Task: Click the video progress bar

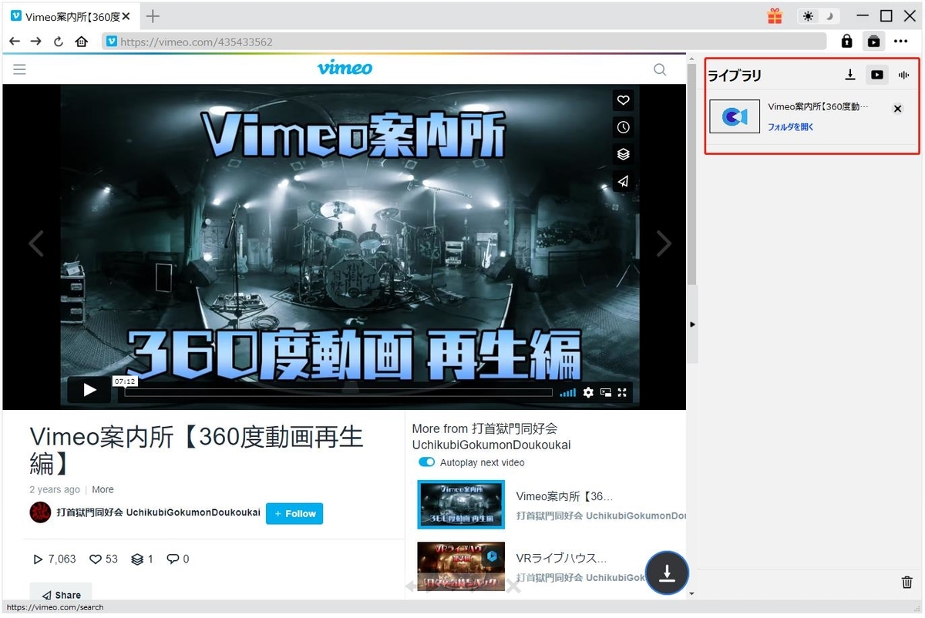Action: coord(338,392)
